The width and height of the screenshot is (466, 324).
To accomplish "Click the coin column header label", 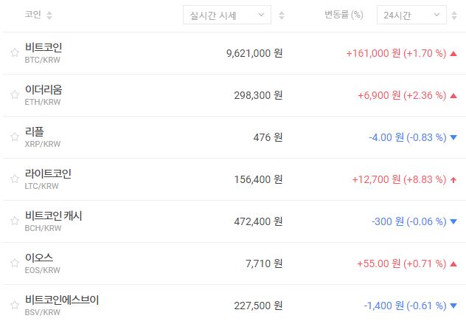I will 32,15.
